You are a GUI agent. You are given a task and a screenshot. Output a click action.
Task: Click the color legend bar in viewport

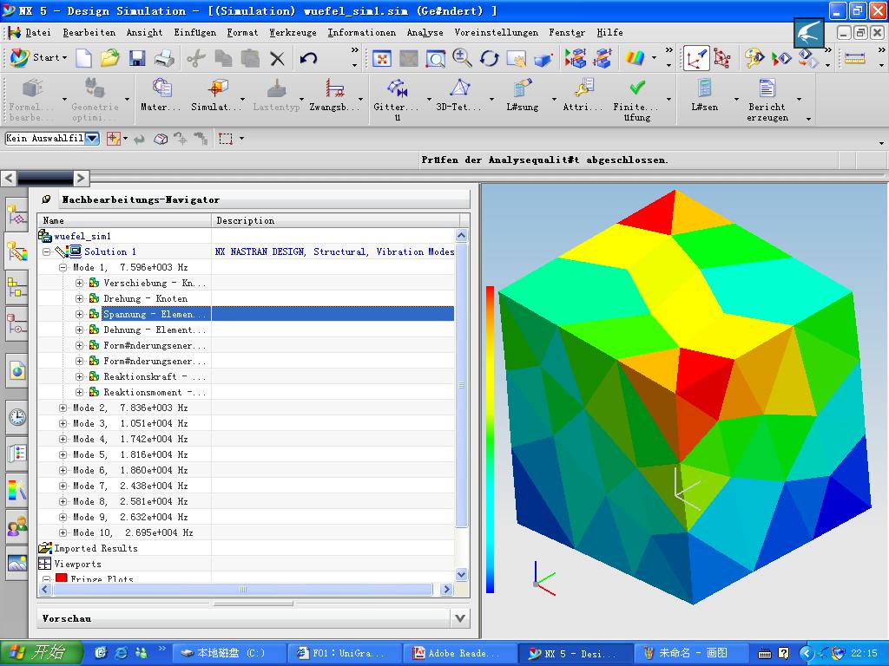(x=490, y=440)
